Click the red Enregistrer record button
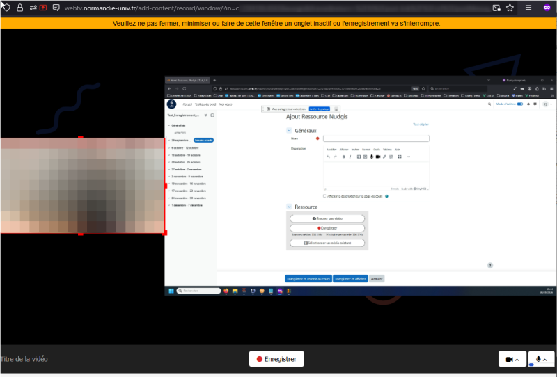Image resolution: width=557 pixels, height=377 pixels. [x=276, y=359]
